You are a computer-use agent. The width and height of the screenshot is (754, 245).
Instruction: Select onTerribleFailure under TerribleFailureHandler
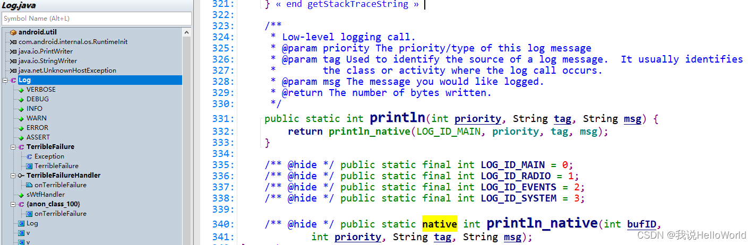60,185
